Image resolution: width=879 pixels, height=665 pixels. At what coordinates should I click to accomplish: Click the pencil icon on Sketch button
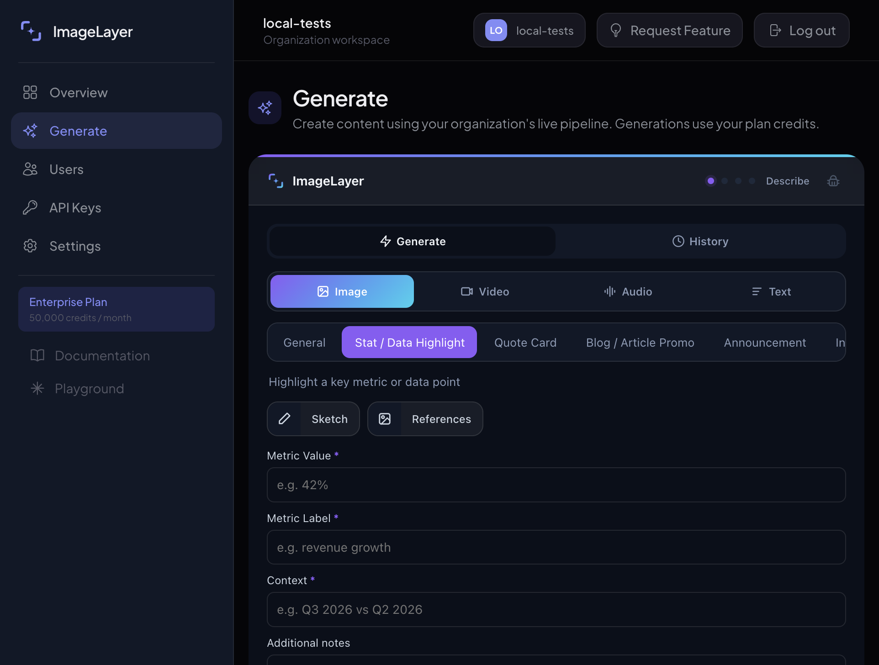pos(284,419)
